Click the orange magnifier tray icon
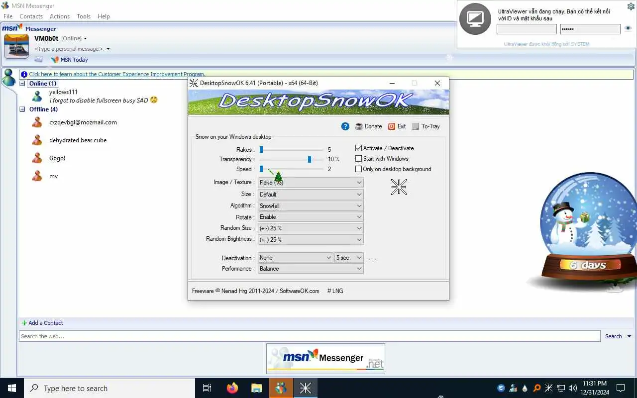This screenshot has height=398, width=637. tap(536, 388)
